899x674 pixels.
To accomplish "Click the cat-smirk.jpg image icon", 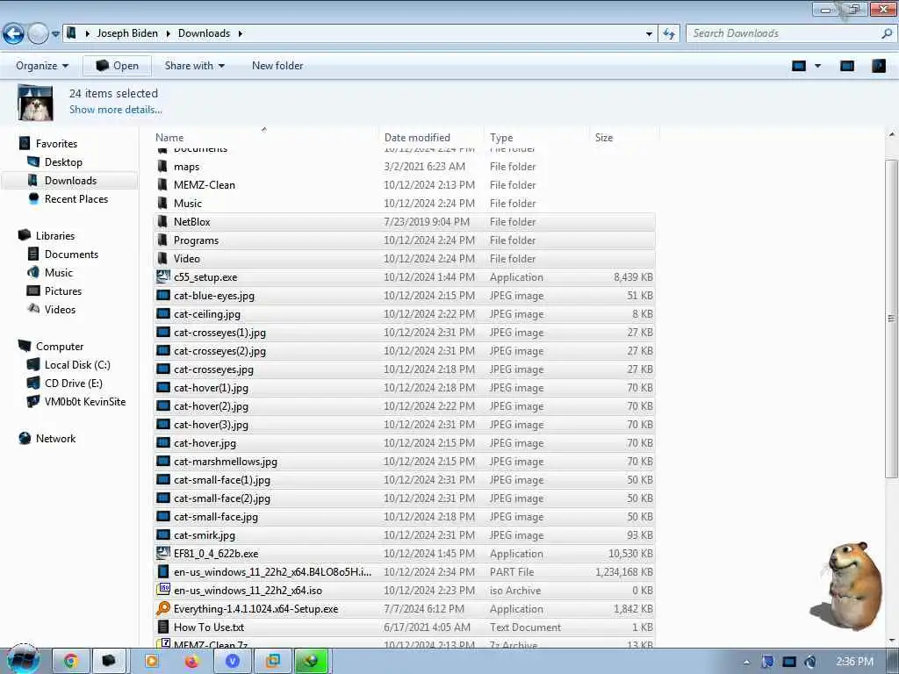I will [162, 534].
